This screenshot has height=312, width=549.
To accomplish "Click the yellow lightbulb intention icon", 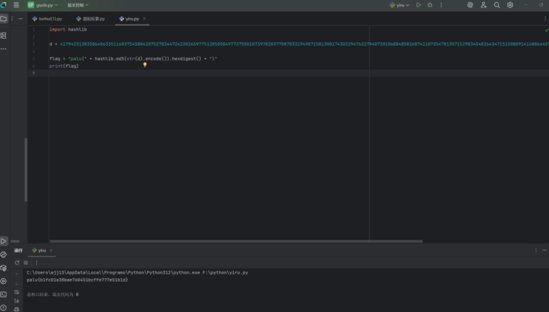I will (144, 64).
